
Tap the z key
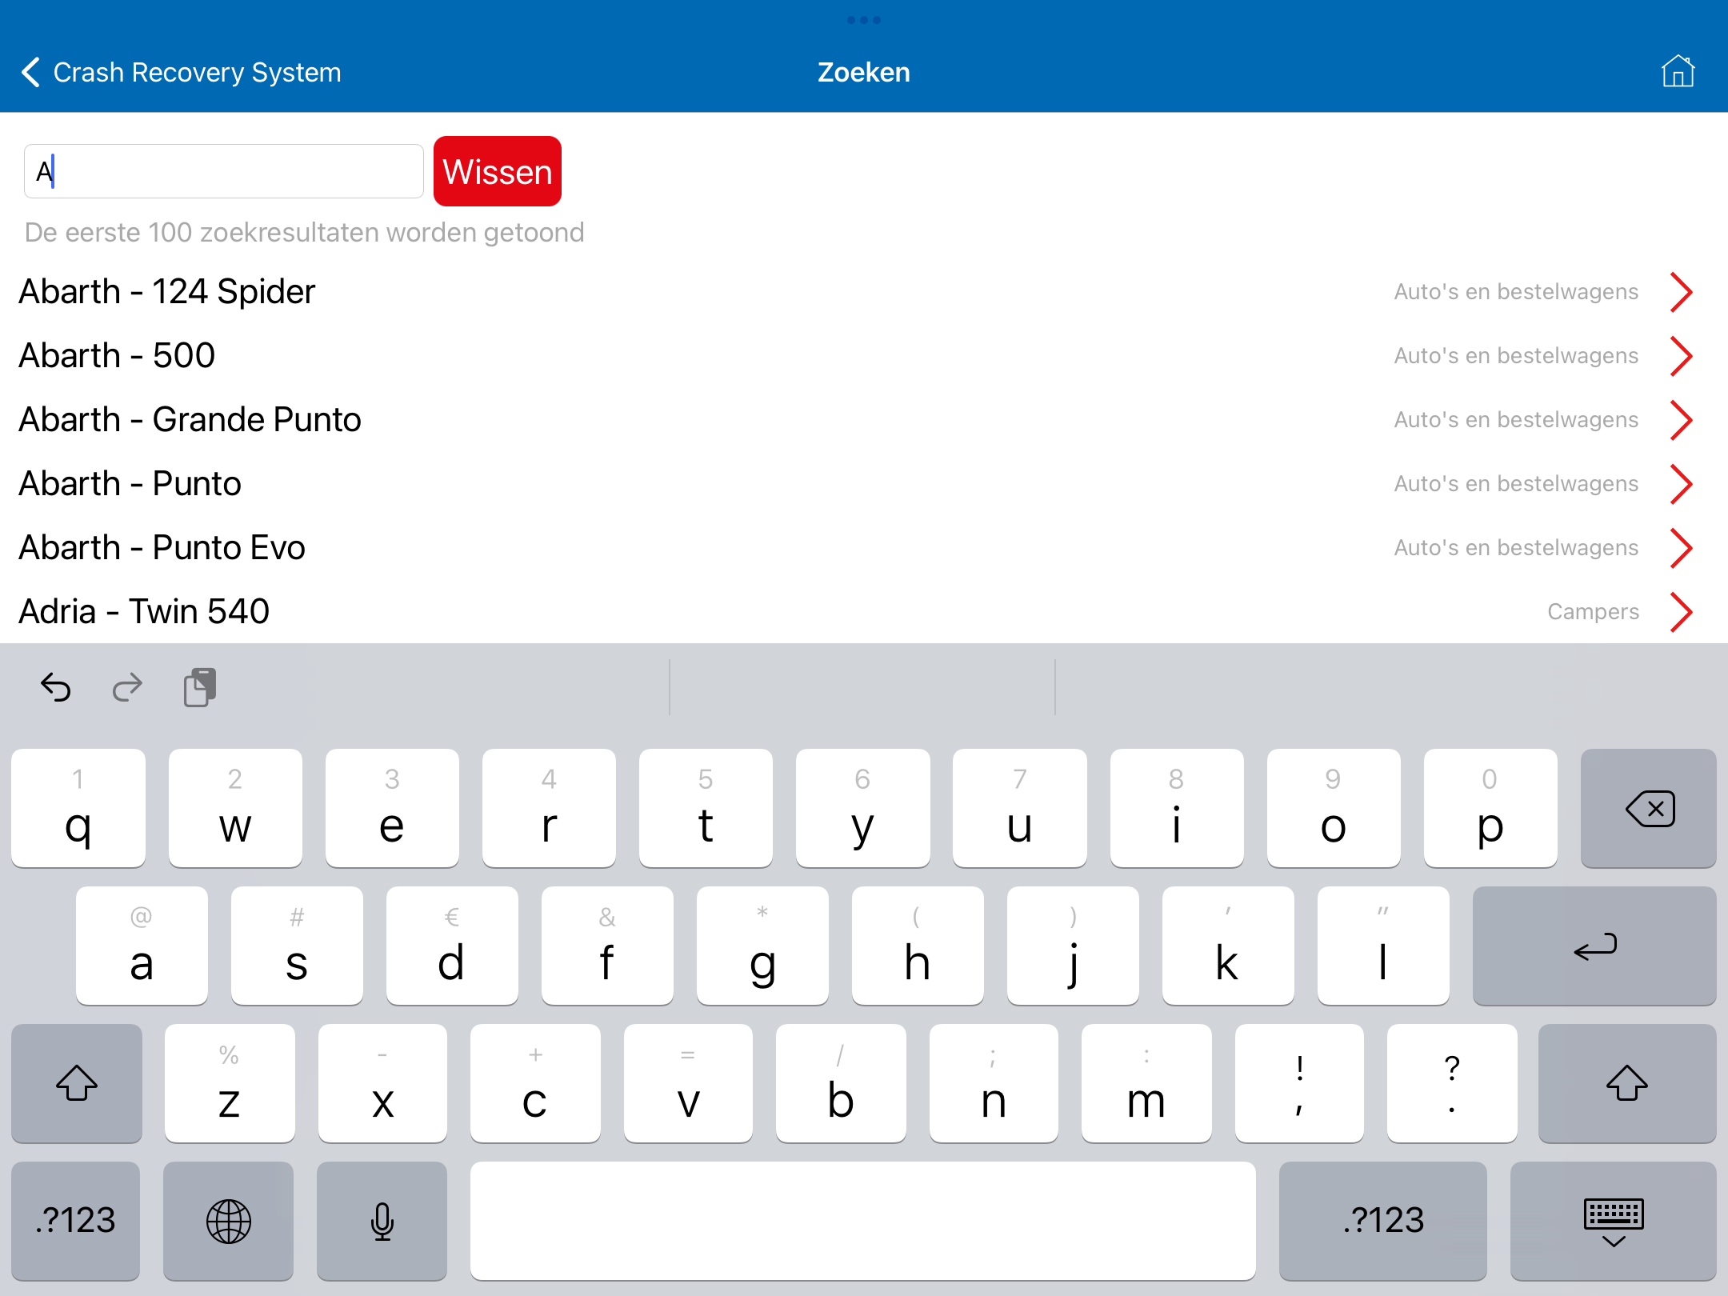[230, 1083]
